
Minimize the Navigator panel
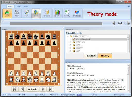129,28
